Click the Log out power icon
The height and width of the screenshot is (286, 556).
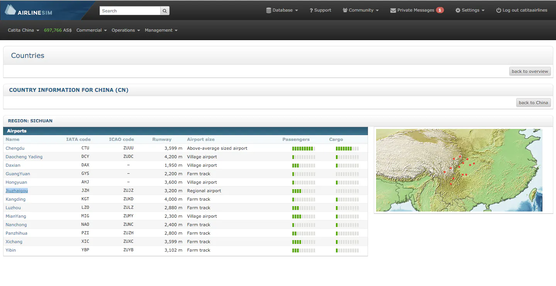tap(498, 10)
